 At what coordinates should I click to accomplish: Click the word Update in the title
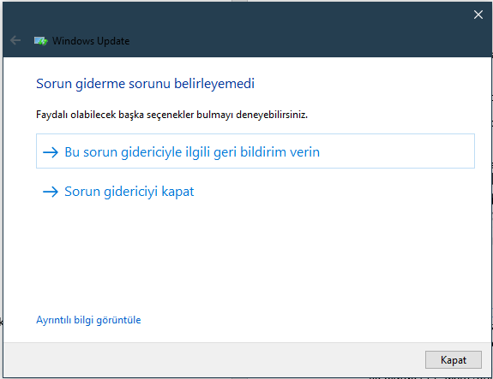click(x=113, y=41)
